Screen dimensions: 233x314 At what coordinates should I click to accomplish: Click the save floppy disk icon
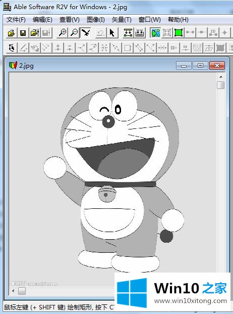coord(23,33)
